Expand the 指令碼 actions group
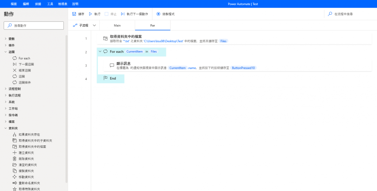 6,115
